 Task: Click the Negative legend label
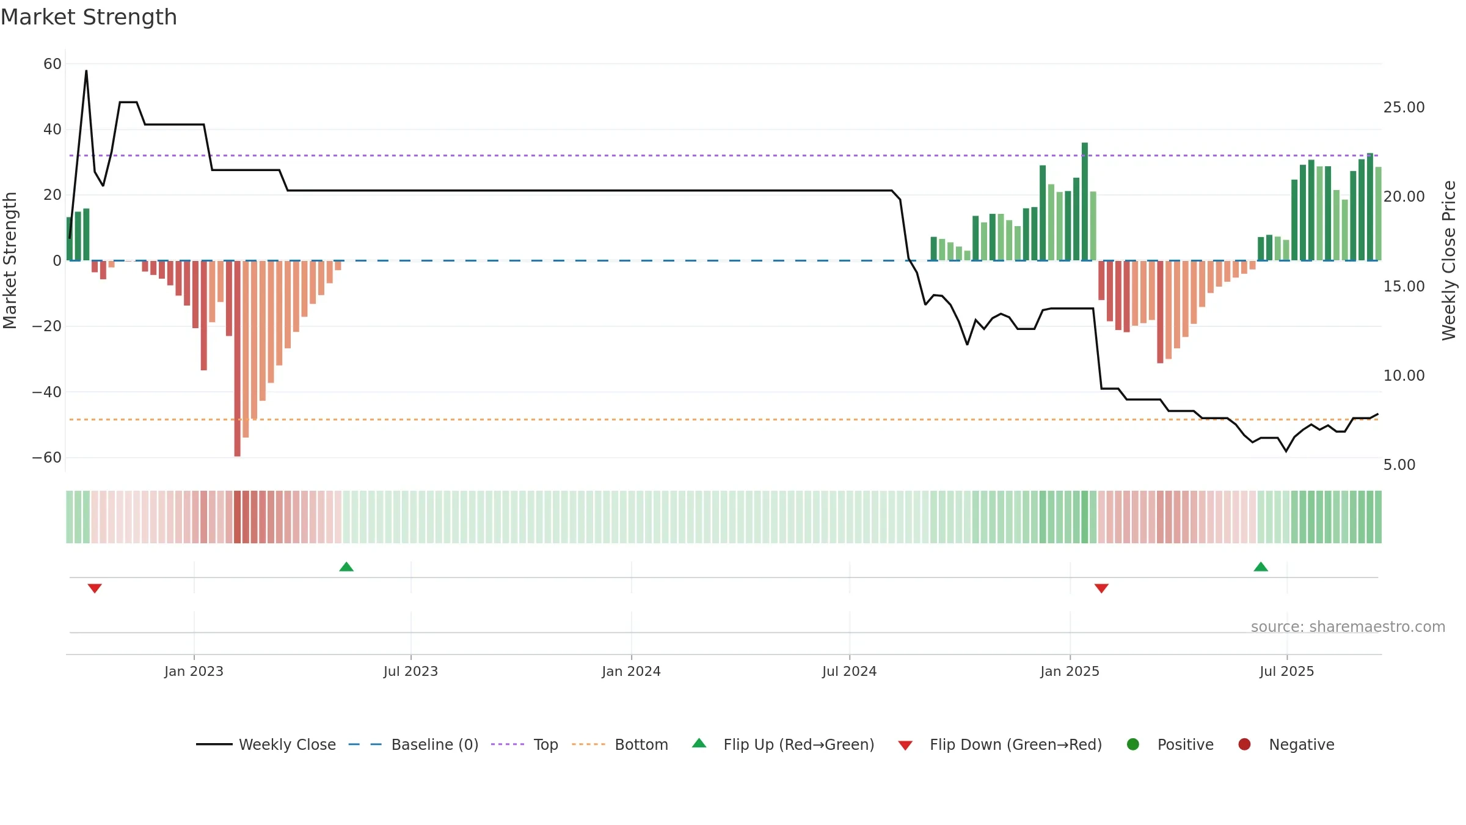pos(1302,744)
